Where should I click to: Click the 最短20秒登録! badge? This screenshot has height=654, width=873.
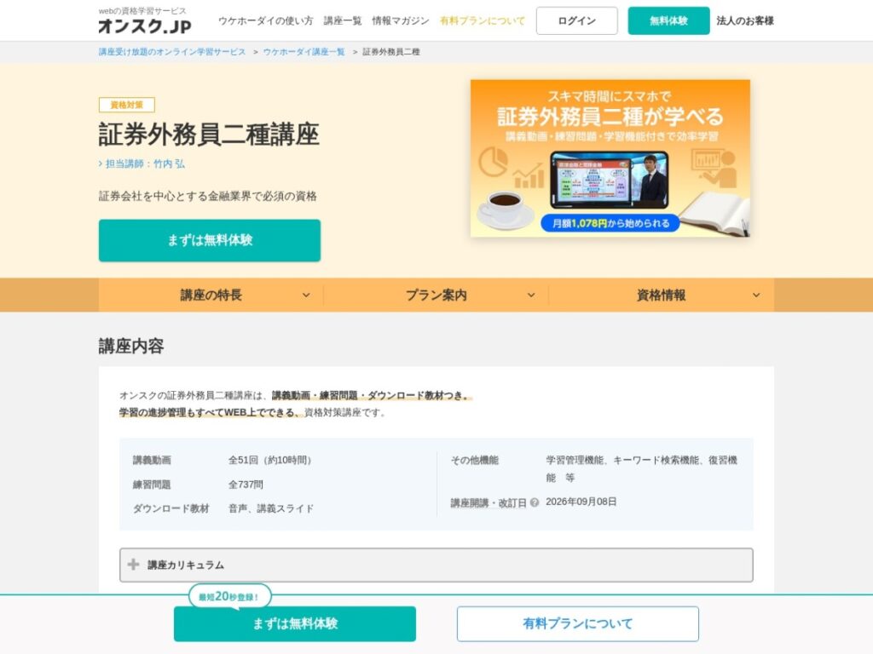tap(230, 596)
